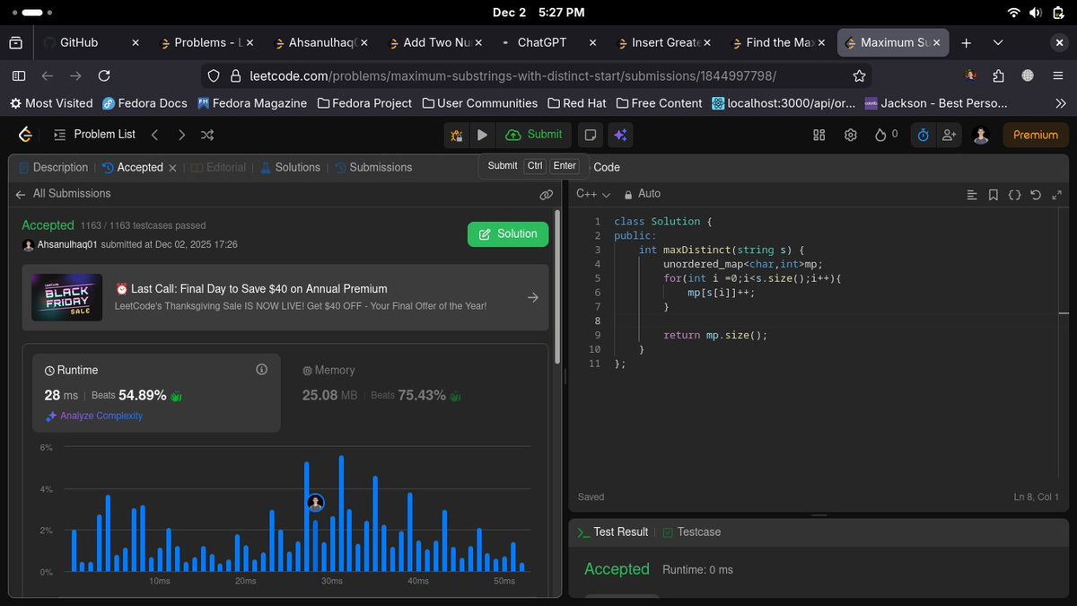Open the C++ language dropdown

[x=593, y=194]
